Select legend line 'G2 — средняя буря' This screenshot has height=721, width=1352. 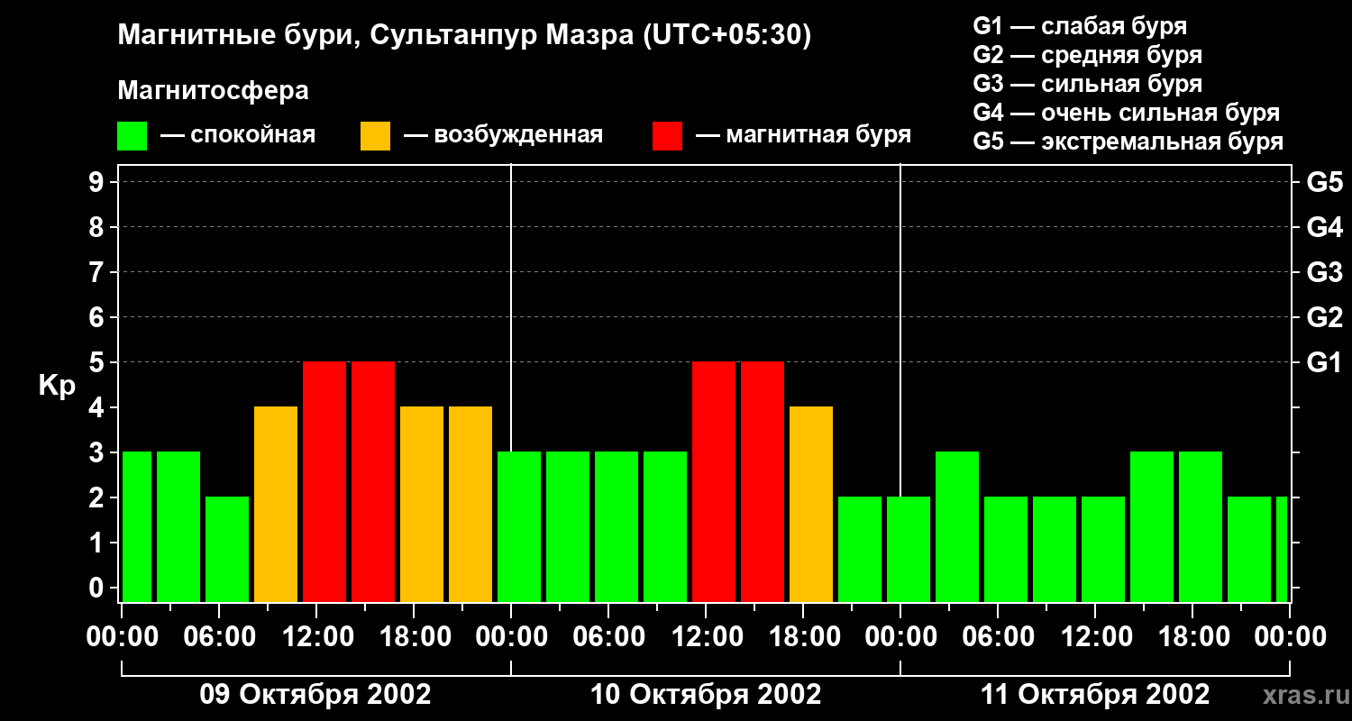(x=1088, y=55)
